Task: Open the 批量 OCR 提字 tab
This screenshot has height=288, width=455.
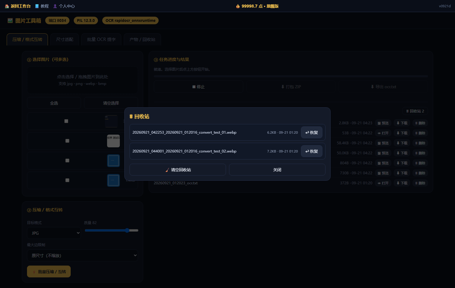Action: point(101,39)
